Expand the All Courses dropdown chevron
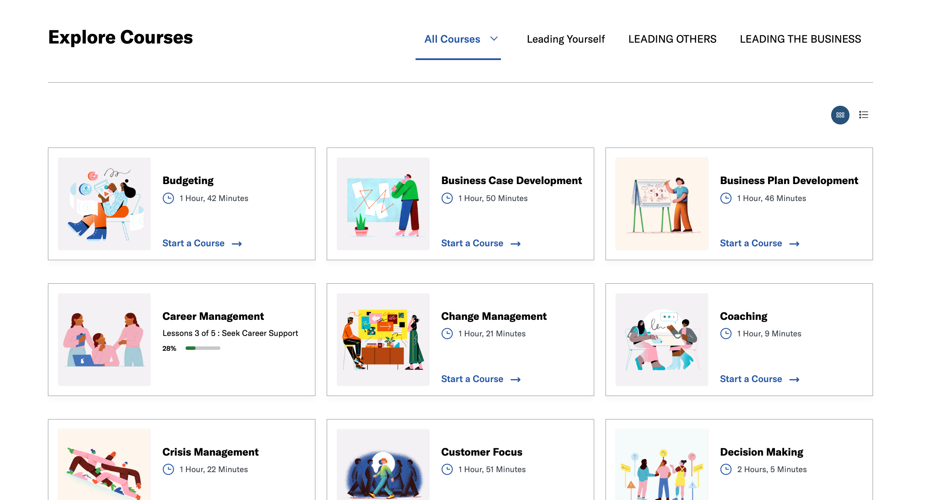The image size is (927, 500). (x=494, y=39)
